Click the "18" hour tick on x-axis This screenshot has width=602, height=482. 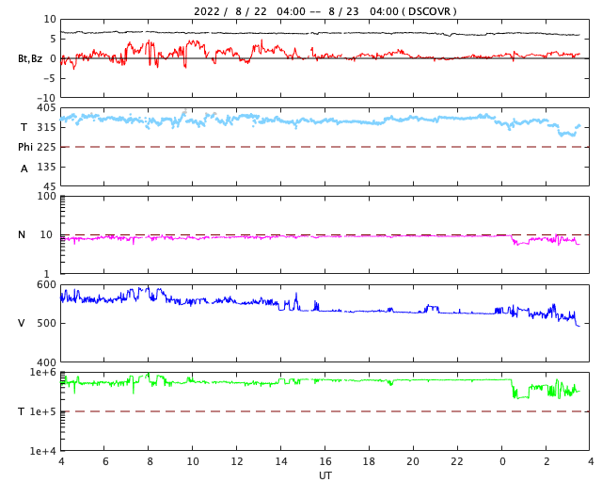point(370,461)
